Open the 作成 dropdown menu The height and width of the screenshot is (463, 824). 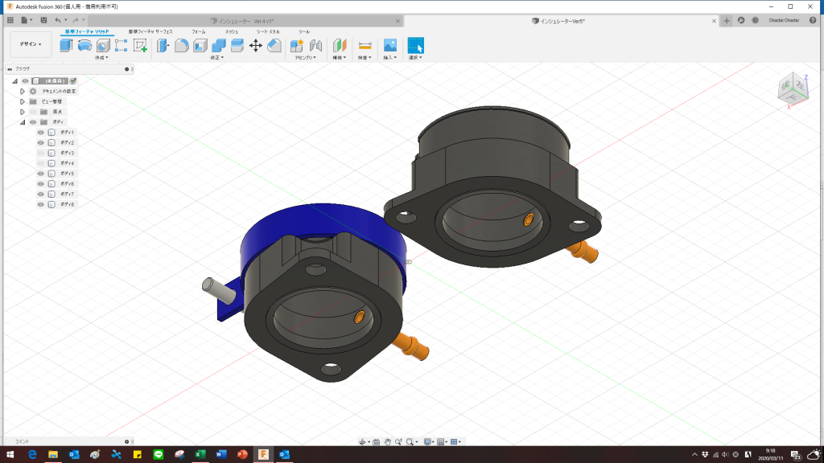101,58
